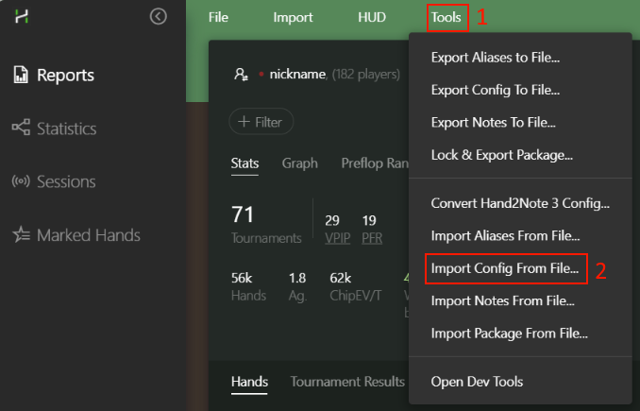Collapse the sidebar with the arrow icon
Image resolution: width=640 pixels, height=411 pixels.
point(159,16)
